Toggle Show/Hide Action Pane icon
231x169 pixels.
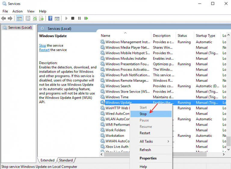(x=57, y=18)
